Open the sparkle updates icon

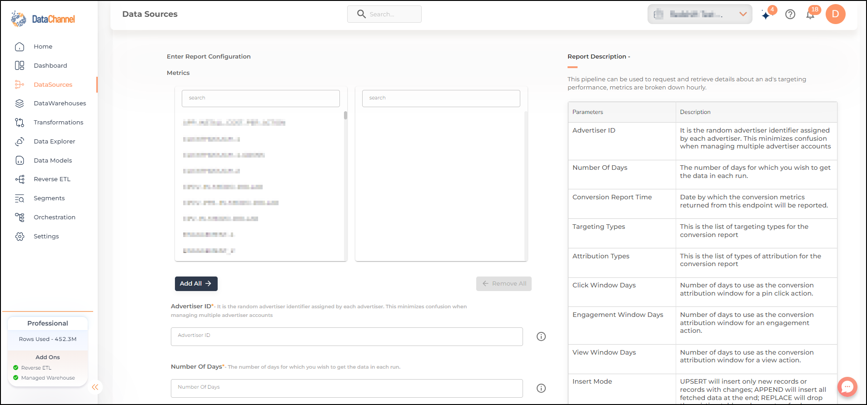click(766, 15)
